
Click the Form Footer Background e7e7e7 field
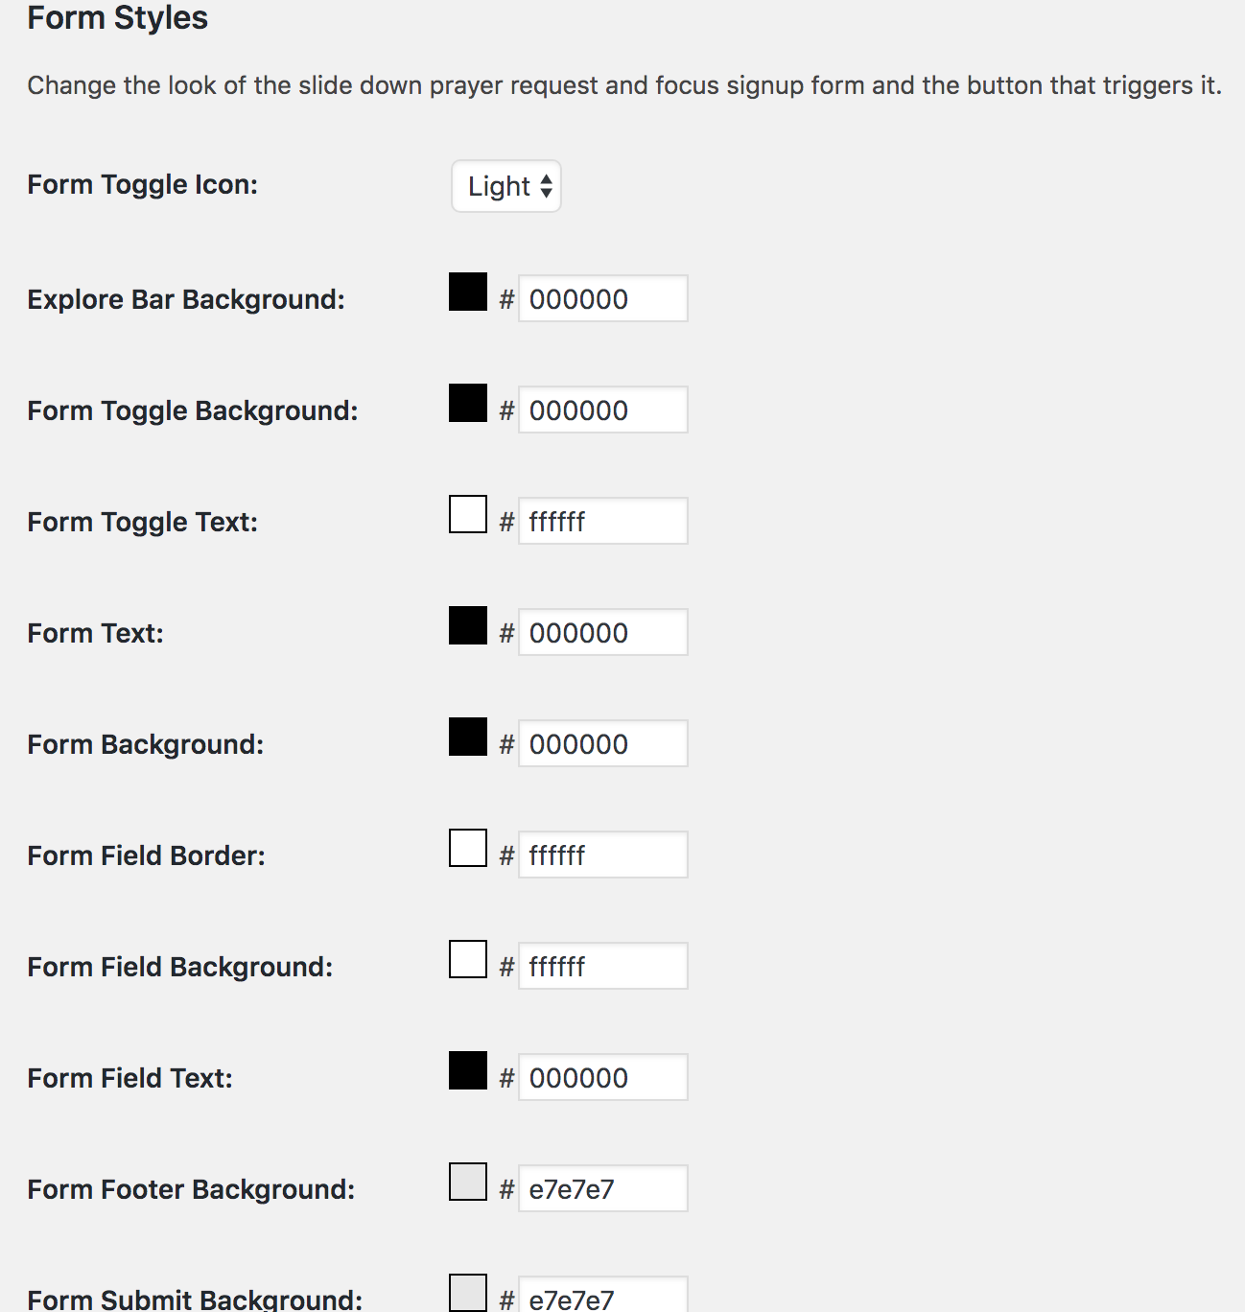tap(603, 1188)
